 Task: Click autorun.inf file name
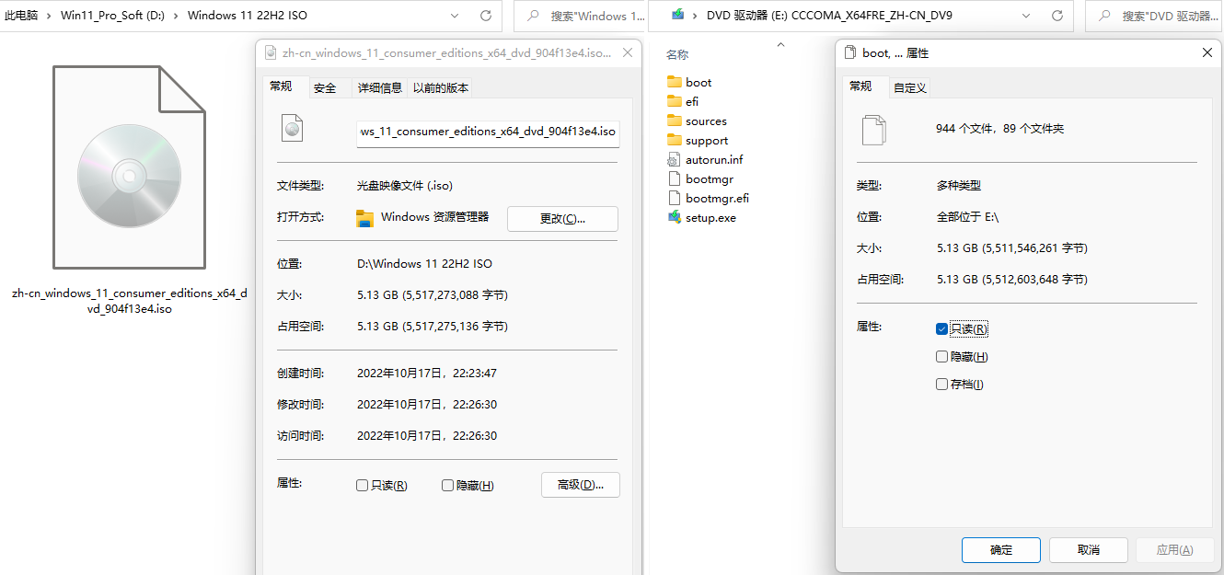(x=714, y=160)
